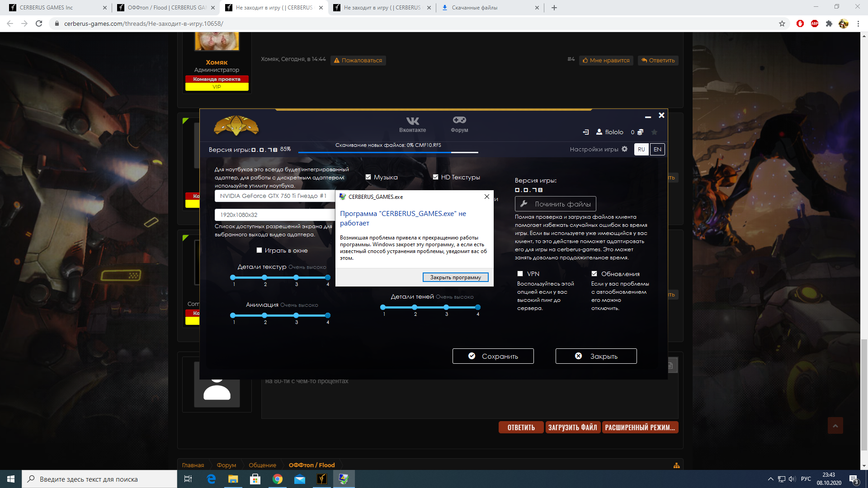Open the Вконтакте link icon

[412, 121]
